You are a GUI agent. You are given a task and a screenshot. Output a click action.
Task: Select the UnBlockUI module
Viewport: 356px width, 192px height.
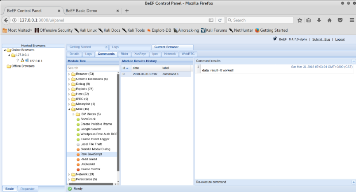click(88, 164)
